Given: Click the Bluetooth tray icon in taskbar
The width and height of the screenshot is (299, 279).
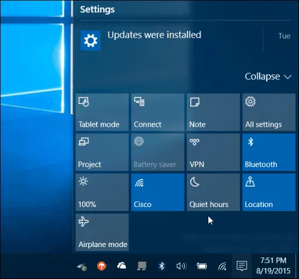Looking at the screenshot, I should pos(162,266).
